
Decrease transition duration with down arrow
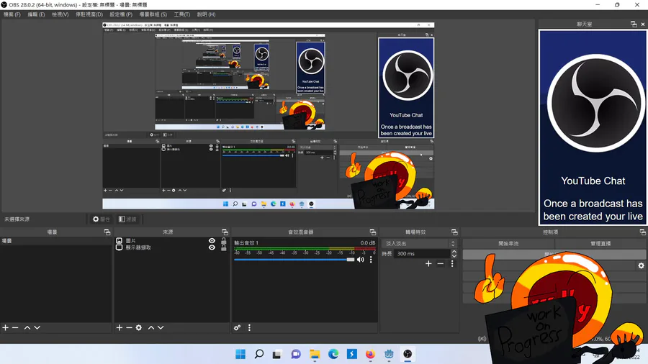454,256
